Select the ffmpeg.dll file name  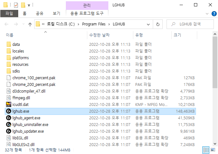21,98
